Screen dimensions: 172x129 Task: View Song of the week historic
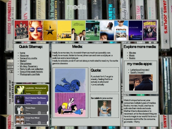31,72
